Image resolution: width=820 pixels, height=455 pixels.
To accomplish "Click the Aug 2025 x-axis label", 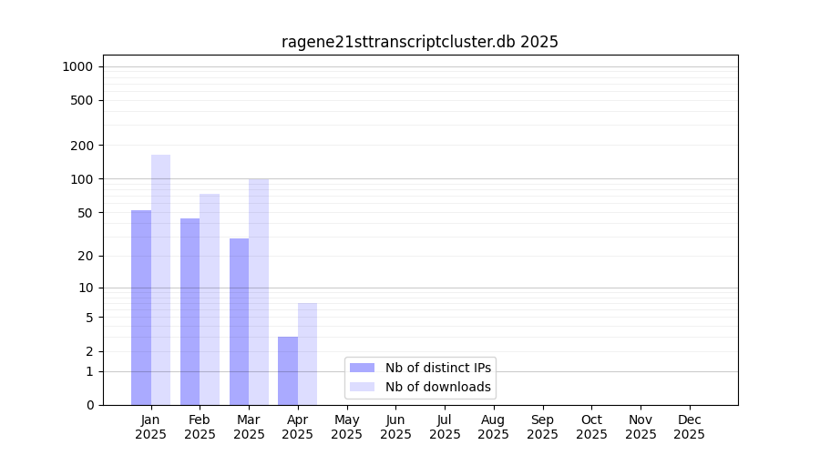I will tap(493, 427).
